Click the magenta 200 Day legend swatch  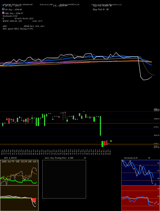pyautogui.click(x=3, y=13)
